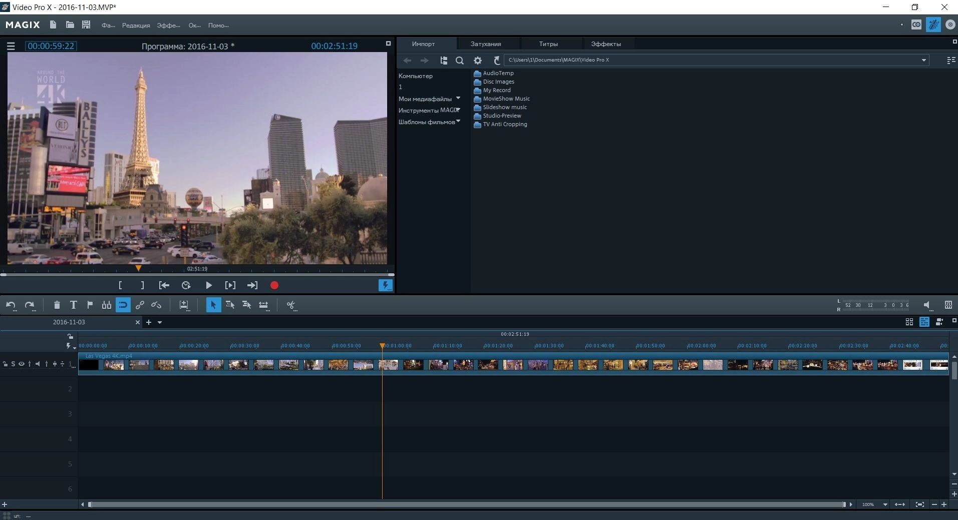Jump to range start button
This screenshot has width=958, height=520.
coord(164,285)
